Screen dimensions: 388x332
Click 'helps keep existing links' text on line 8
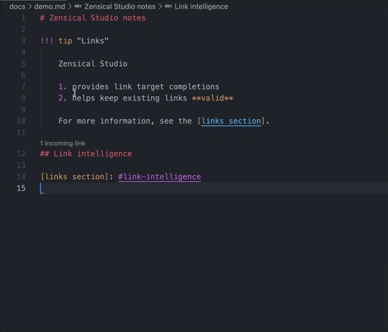pos(130,98)
